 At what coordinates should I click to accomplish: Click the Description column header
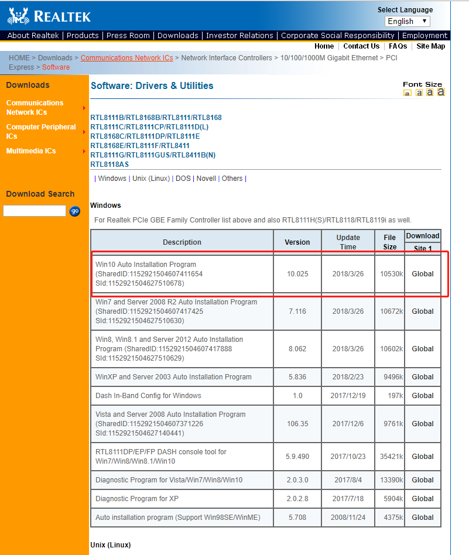[182, 242]
